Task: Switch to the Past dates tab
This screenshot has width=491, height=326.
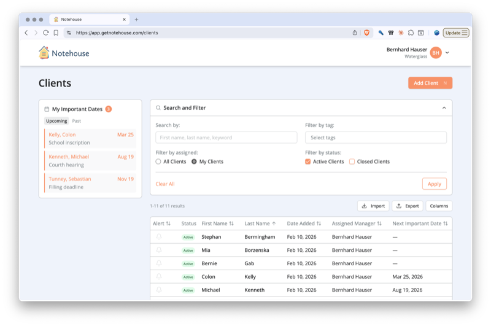Action: (76, 121)
